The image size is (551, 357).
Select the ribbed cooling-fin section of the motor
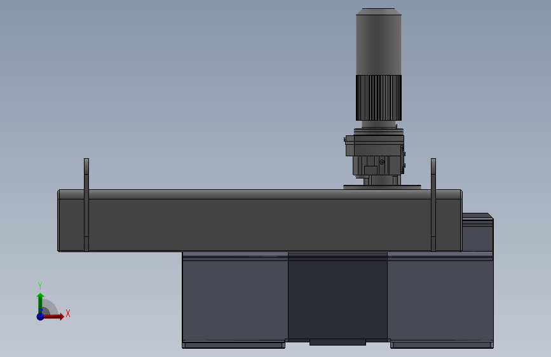tap(379, 98)
